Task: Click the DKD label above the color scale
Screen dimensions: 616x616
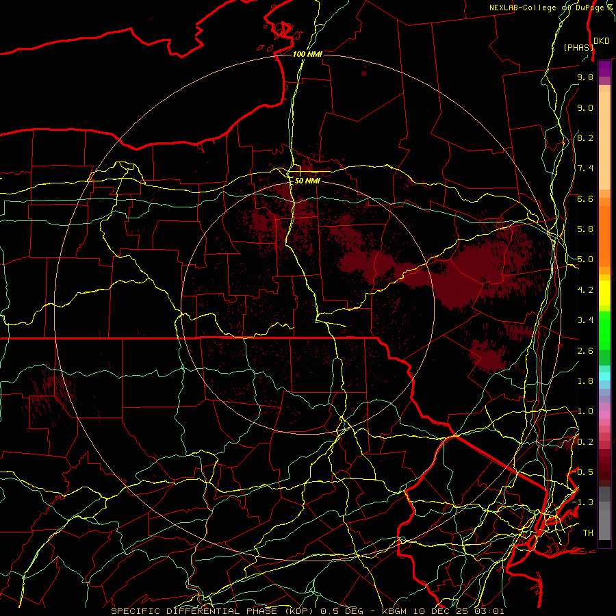Action: [x=602, y=41]
